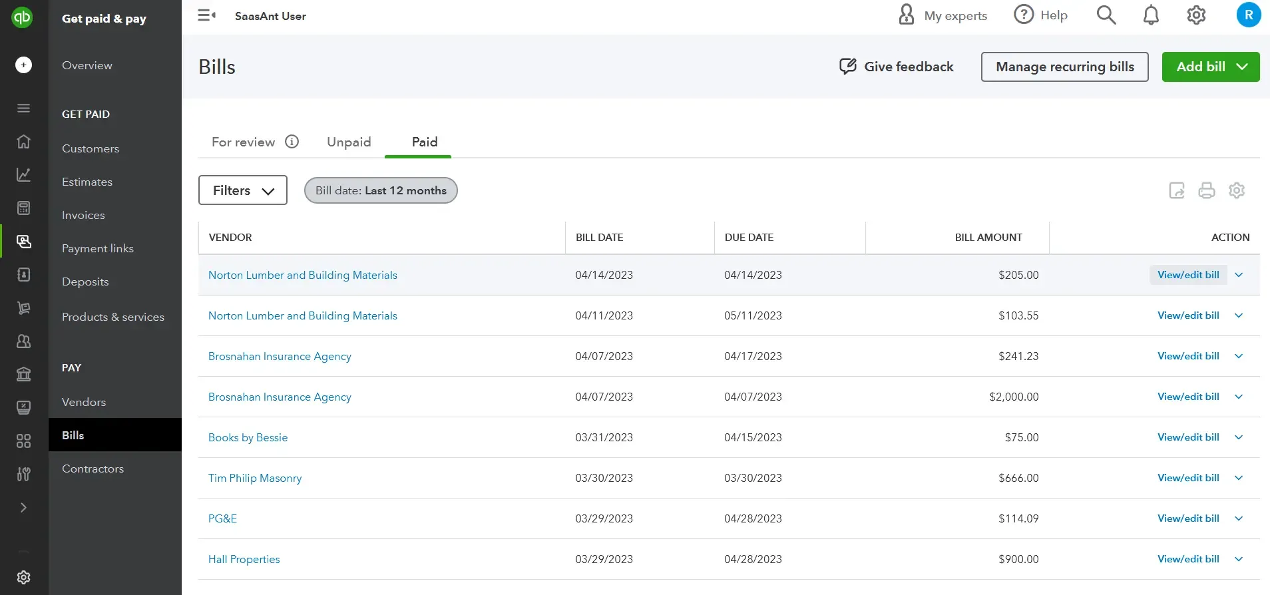Open the user profile avatar R
1270x595 pixels.
(x=1249, y=15)
